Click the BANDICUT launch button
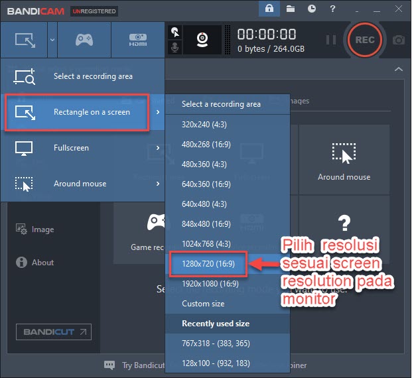 tap(54, 332)
